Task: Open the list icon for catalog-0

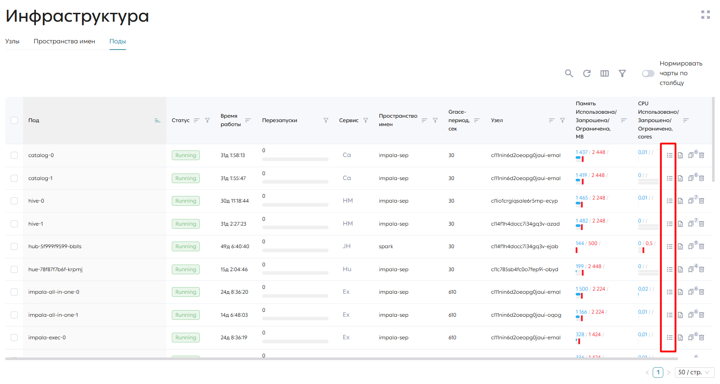Action: coord(670,155)
